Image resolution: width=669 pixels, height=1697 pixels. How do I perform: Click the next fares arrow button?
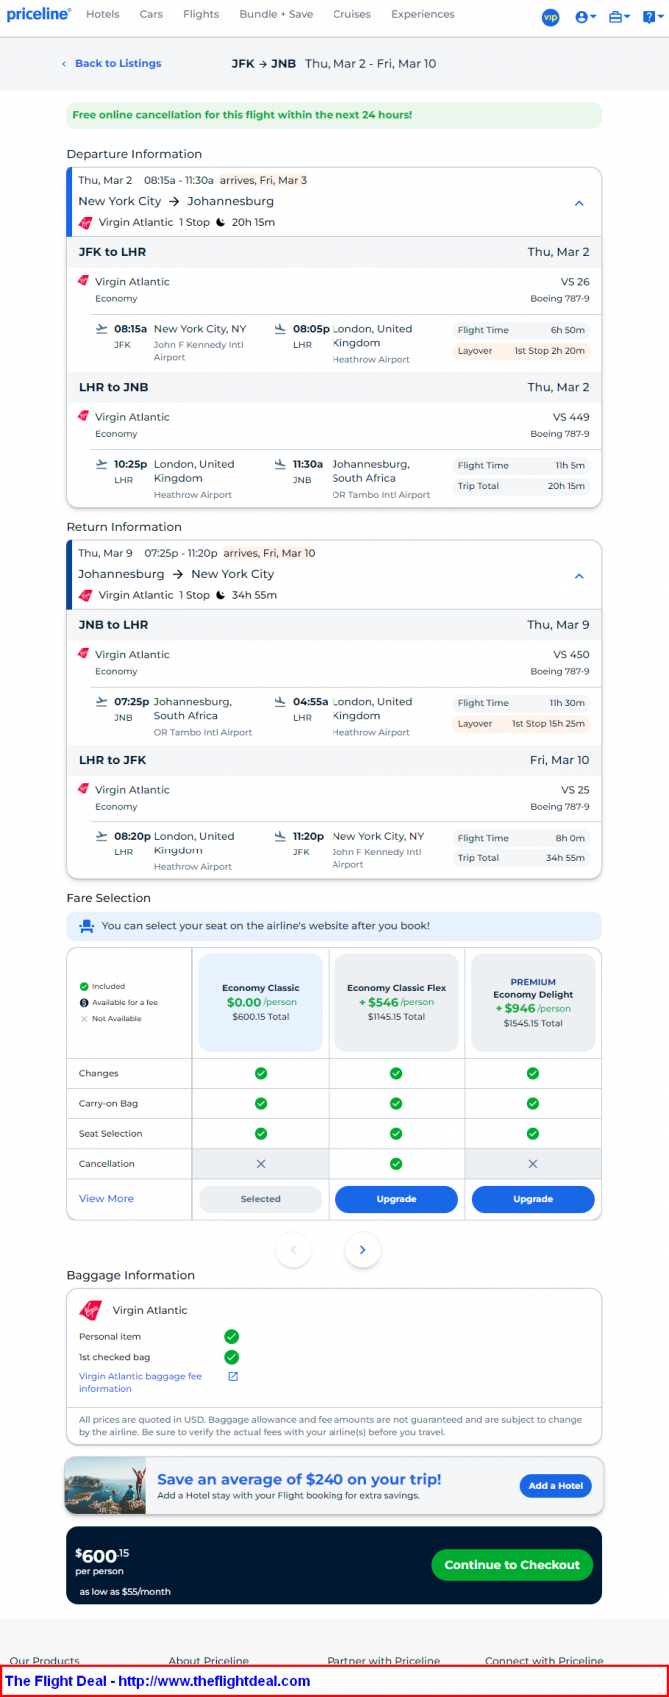[363, 1250]
